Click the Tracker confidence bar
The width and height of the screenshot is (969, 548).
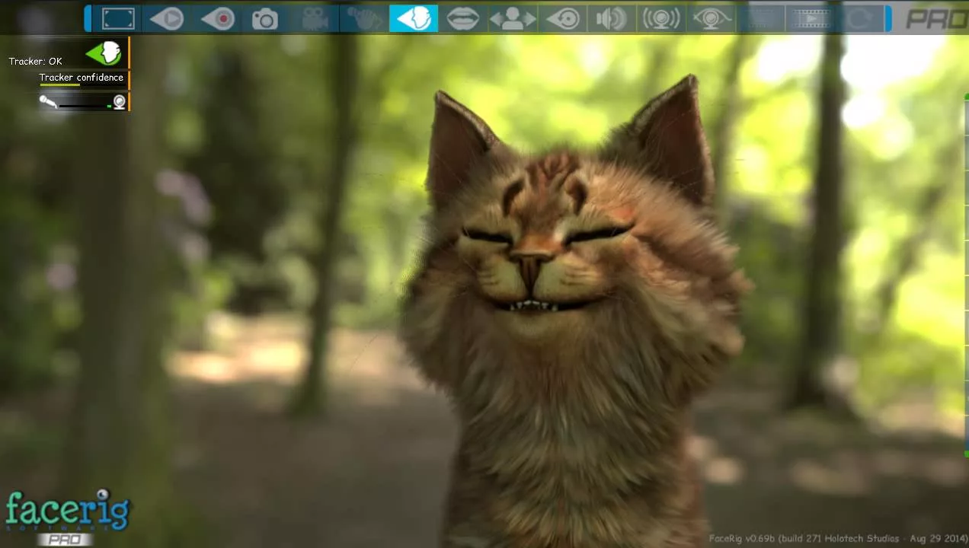point(82,80)
